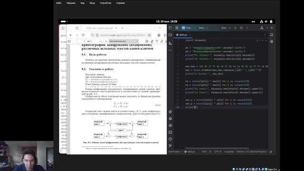
Task: Start debugging with the bug icon
Action: coord(241,28)
